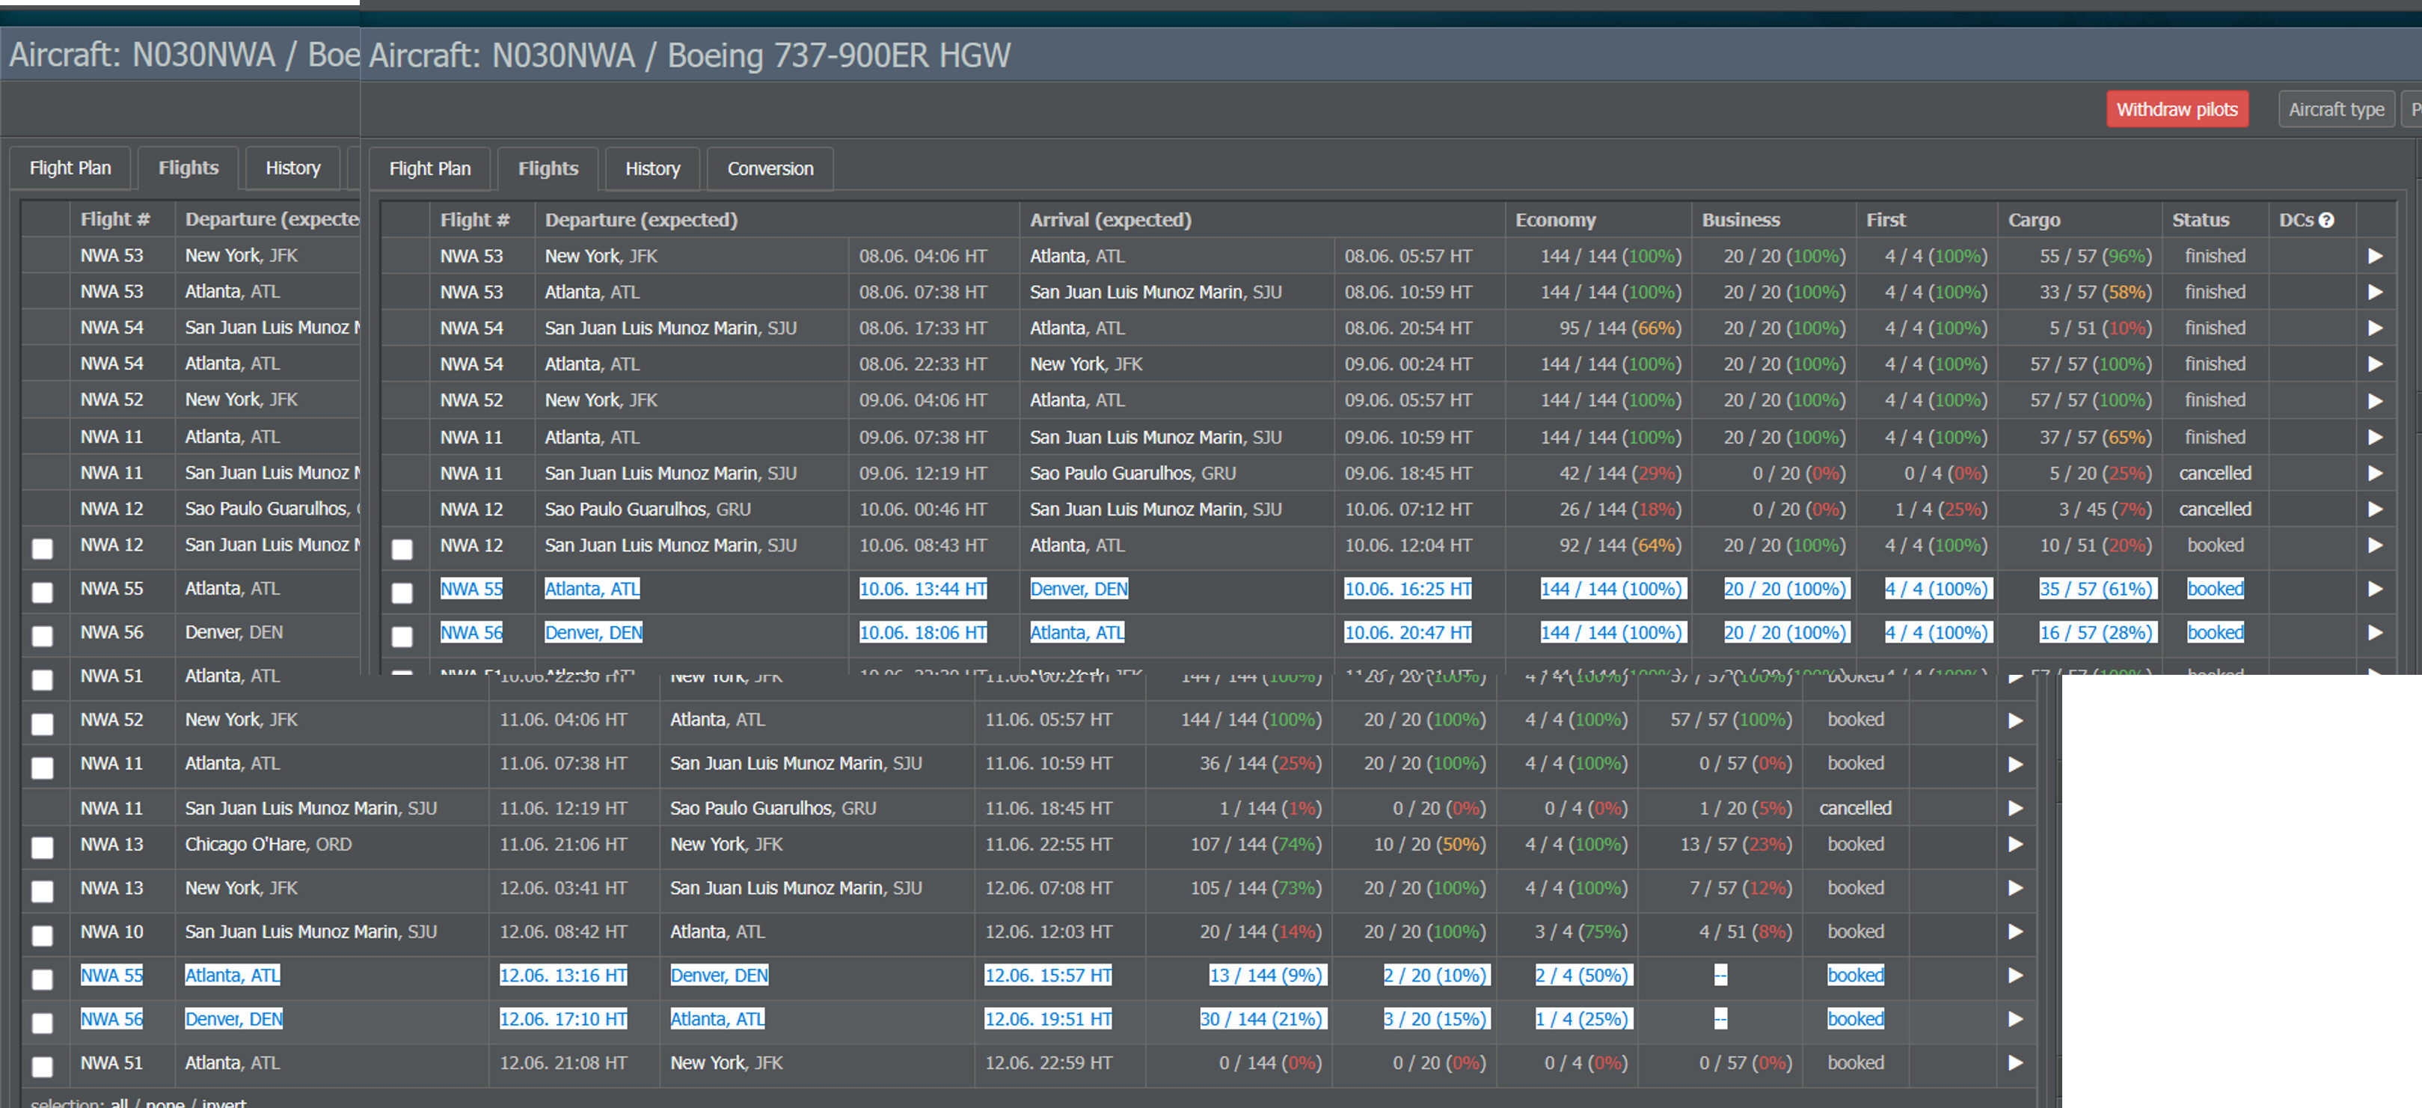Open details arrow for NWA 11 departing 09.06. 07:38

[2375, 438]
